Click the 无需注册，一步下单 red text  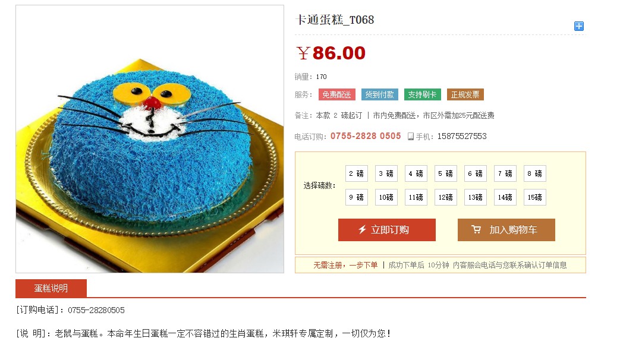pyautogui.click(x=345, y=265)
